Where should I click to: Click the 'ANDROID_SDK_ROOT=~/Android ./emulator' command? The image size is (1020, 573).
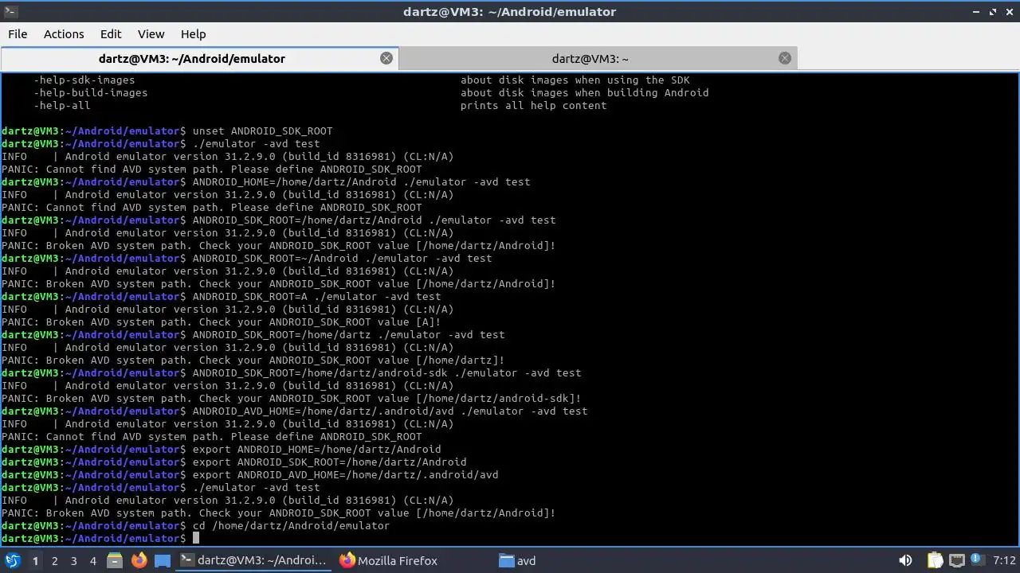342,259
